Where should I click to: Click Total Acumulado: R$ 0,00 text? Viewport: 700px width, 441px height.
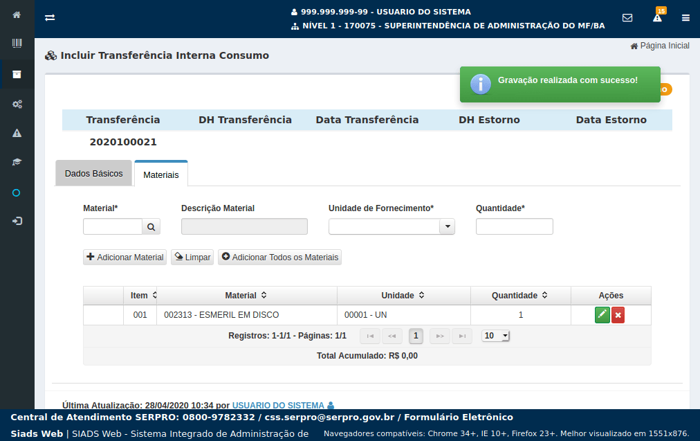tap(367, 356)
